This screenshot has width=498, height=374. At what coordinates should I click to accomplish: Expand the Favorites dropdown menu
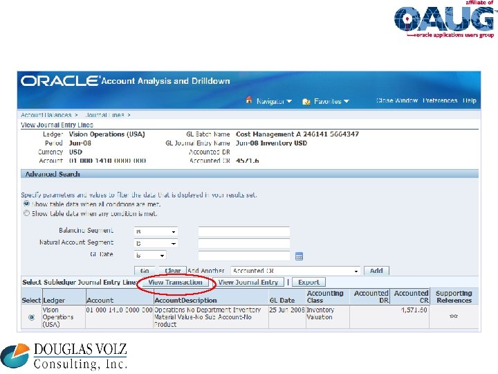[x=347, y=101]
